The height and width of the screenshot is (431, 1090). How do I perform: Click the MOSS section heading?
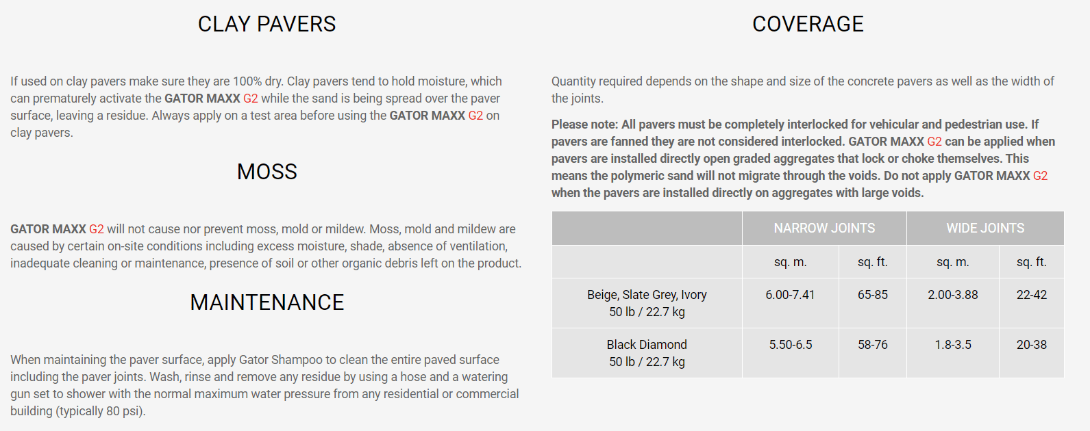267,172
